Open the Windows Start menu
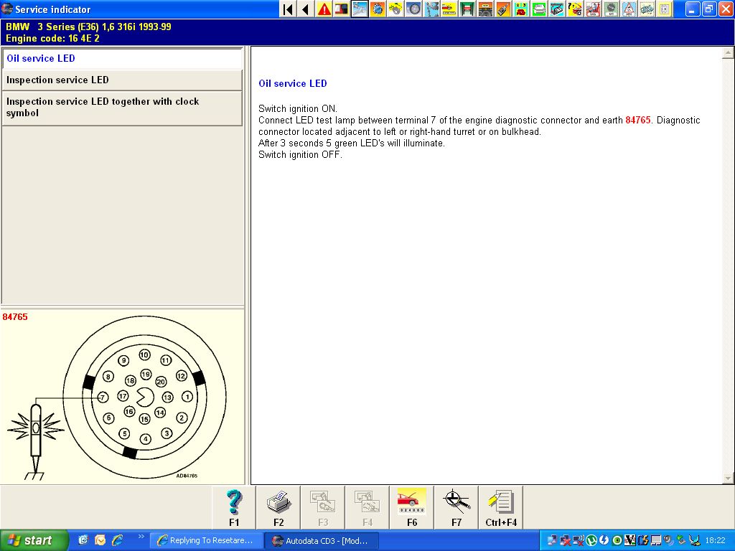 click(34, 540)
